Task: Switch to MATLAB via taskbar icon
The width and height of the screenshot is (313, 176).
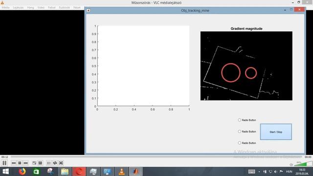Action: pos(136,172)
